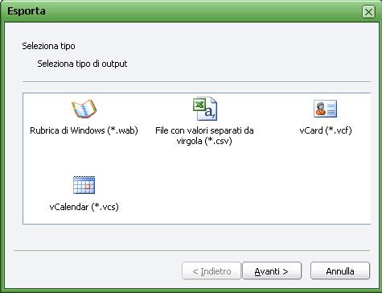Screen dimensions: 382x293
Task: Select the vCard contact card icon
Action: [325, 109]
